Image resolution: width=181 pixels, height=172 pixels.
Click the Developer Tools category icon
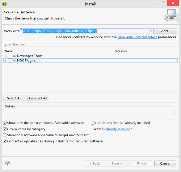coord(14,56)
